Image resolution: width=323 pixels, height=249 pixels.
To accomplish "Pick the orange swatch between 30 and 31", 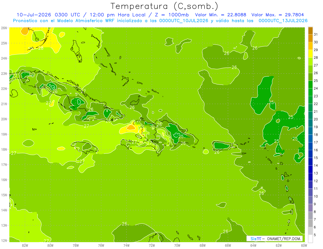I will tap(310, 38).
